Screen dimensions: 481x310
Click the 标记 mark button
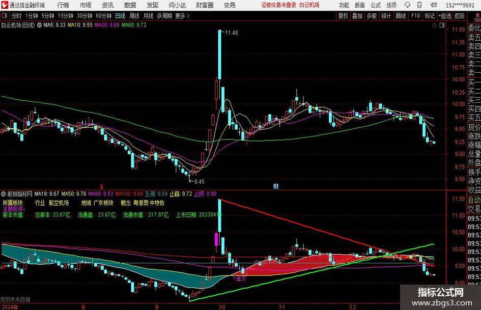pos(430,16)
